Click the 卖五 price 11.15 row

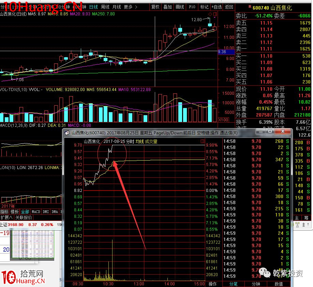pos(273,23)
